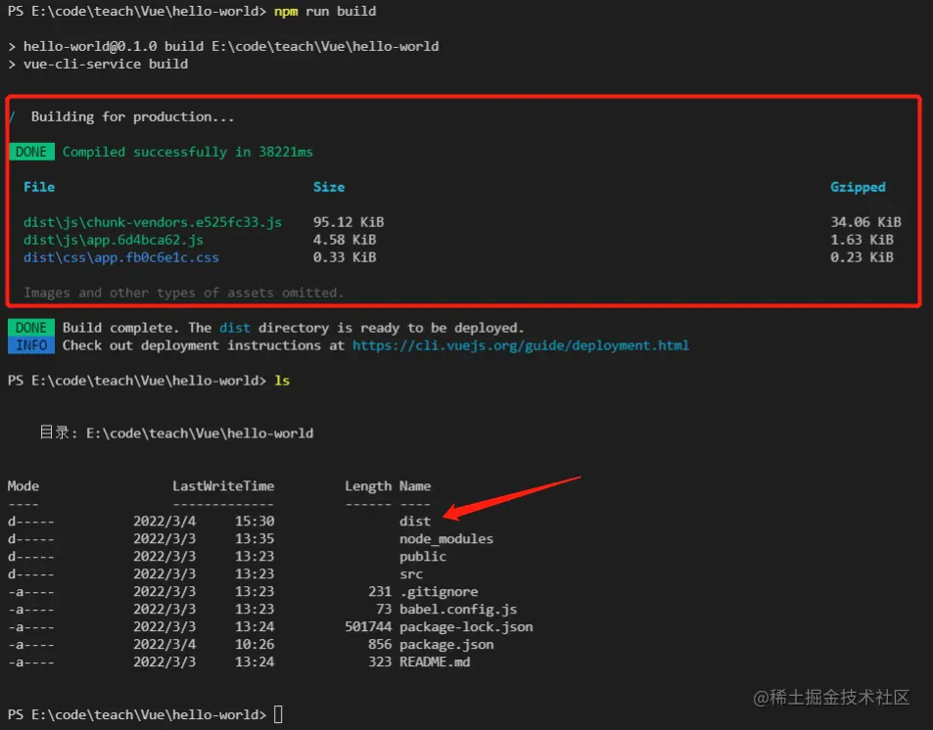The height and width of the screenshot is (730, 933).
Task: Select 'Images and other types of assets omitted.' note
Action: point(183,293)
